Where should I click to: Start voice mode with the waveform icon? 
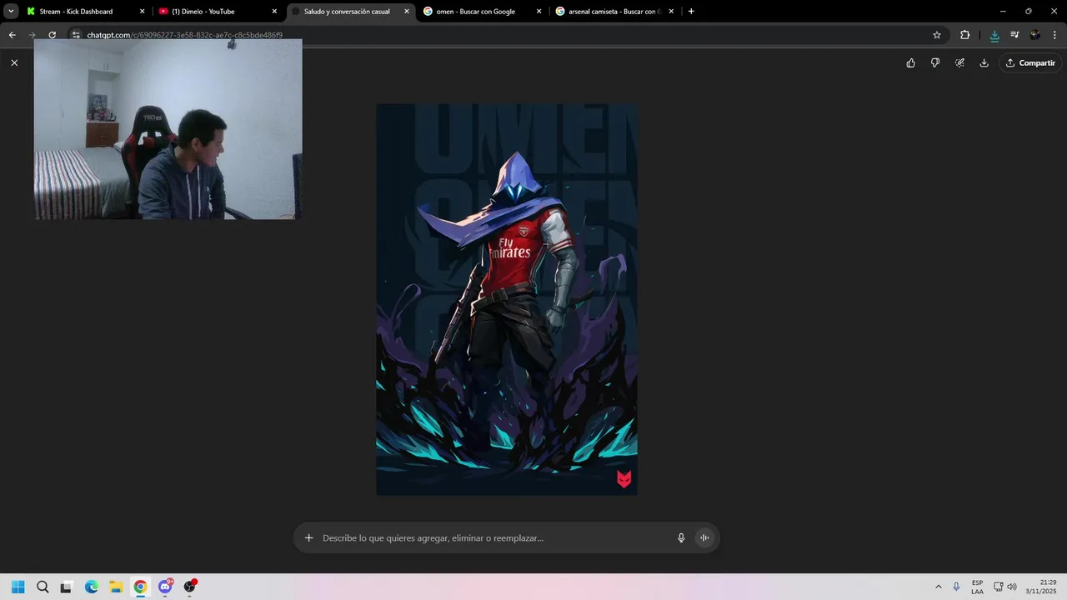click(704, 538)
